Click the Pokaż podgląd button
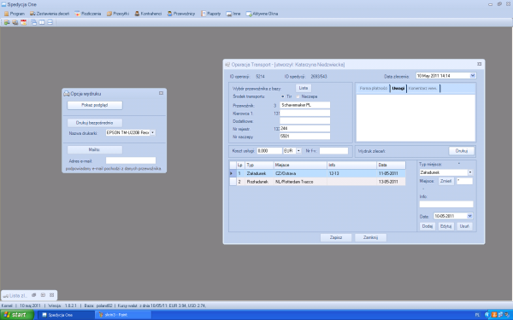The width and height of the screenshot is (513, 320). (95, 105)
